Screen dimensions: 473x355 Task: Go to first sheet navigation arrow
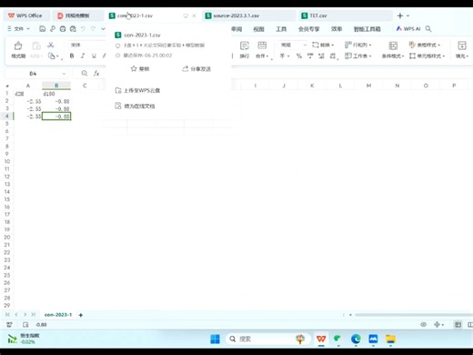coord(7,315)
